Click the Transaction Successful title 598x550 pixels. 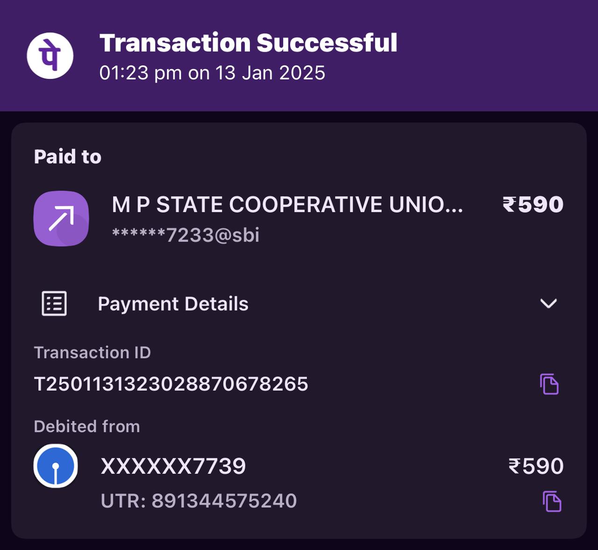point(248,43)
